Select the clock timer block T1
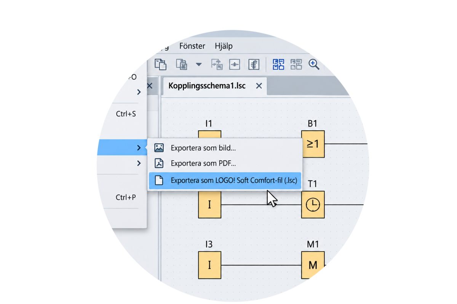457x304 pixels. [313, 205]
